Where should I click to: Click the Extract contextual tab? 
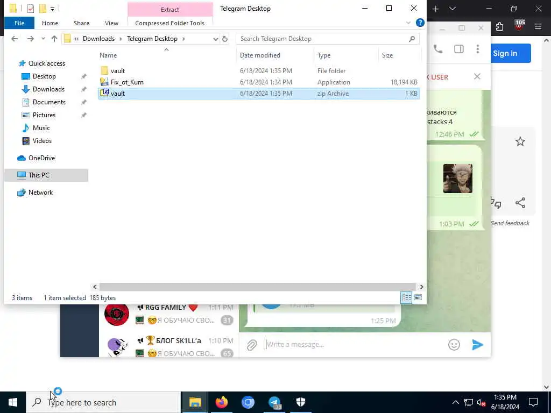pyautogui.click(x=170, y=10)
